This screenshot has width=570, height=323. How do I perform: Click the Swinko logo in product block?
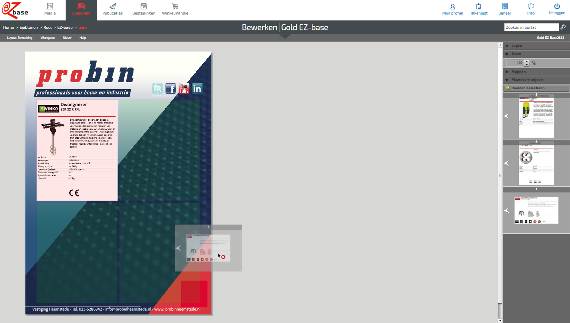48,109
